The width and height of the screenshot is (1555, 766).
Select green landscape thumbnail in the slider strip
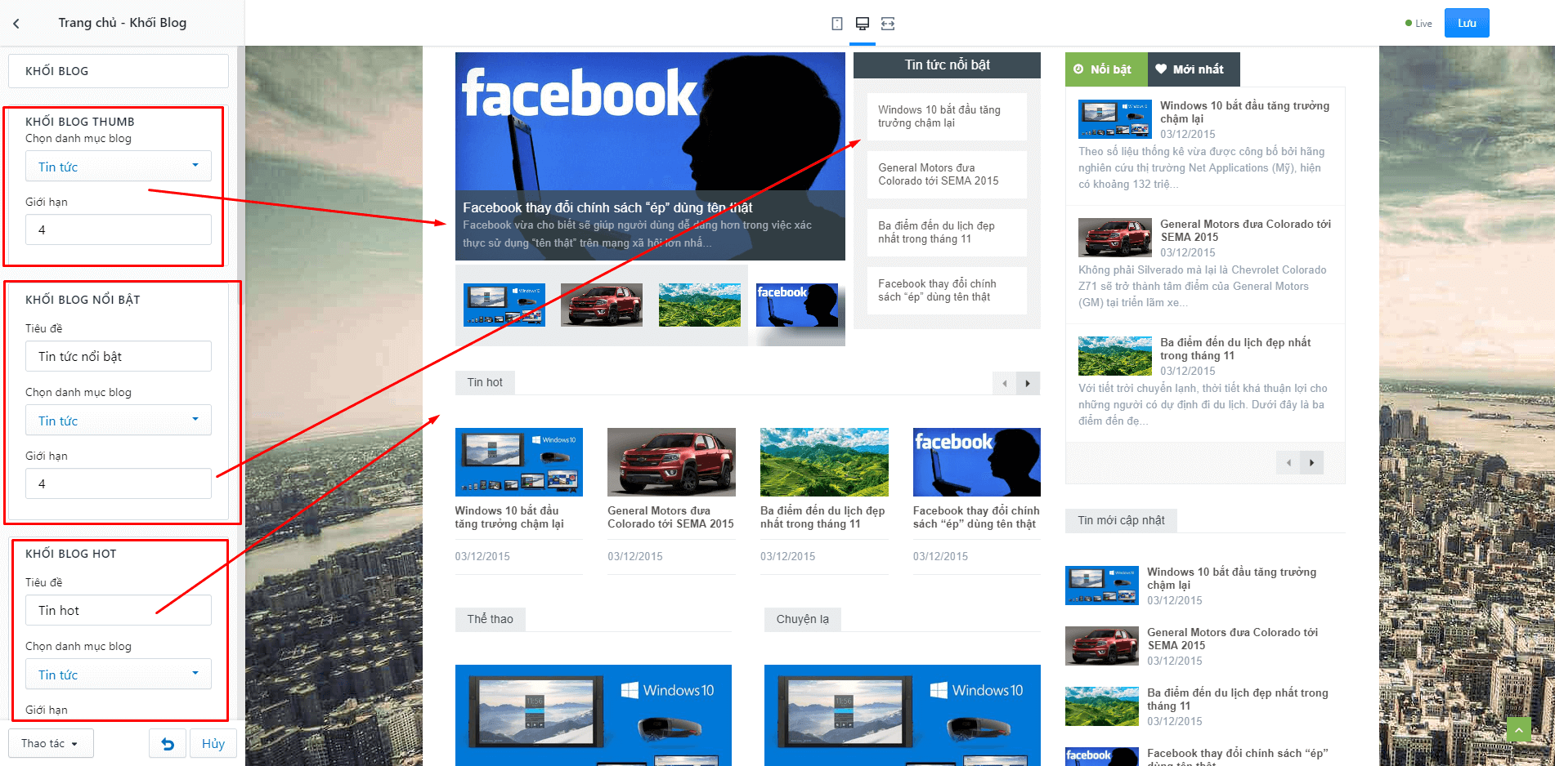700,305
